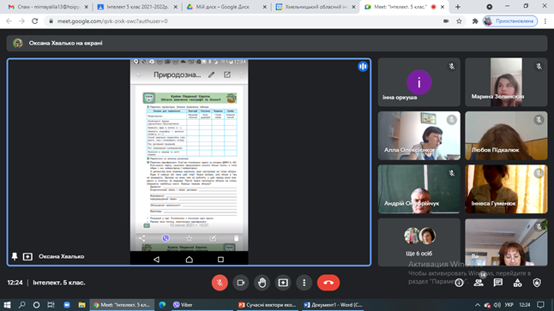Show hidden system tray icons

478,305
